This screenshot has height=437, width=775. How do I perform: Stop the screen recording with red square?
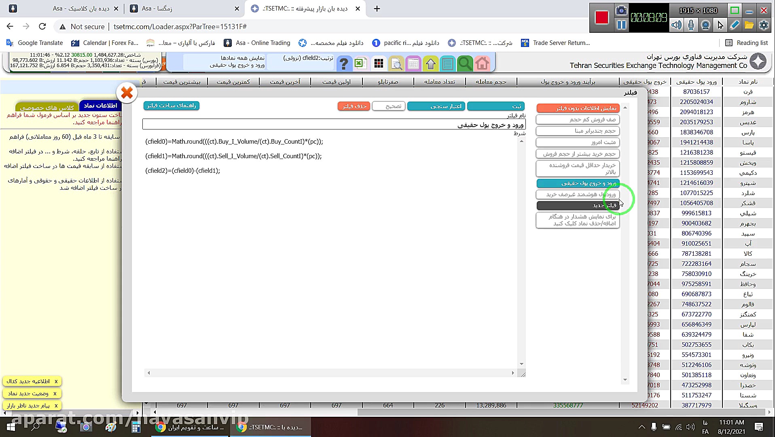[x=601, y=17]
